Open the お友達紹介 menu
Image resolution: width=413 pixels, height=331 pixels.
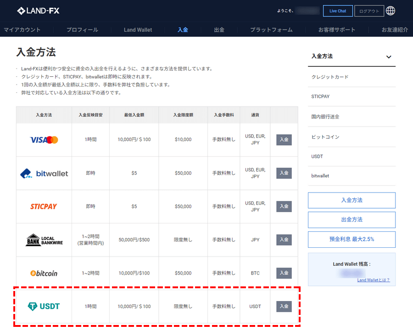tap(395, 30)
